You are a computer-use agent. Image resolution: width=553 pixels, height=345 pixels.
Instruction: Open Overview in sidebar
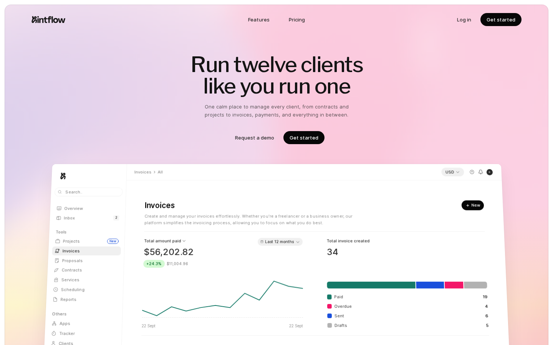(x=73, y=209)
